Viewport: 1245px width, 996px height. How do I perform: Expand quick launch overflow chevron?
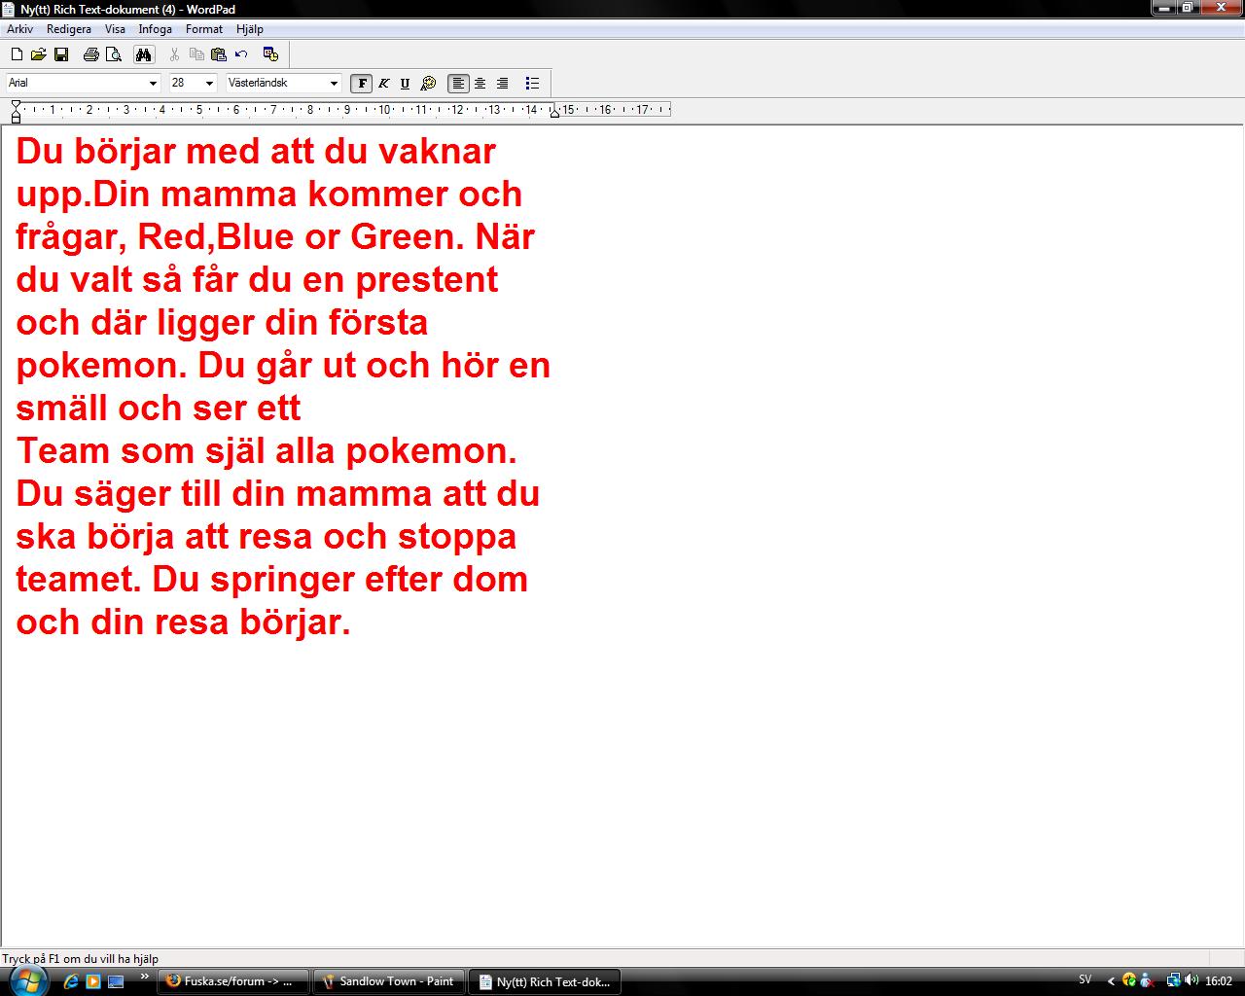pyautogui.click(x=145, y=977)
